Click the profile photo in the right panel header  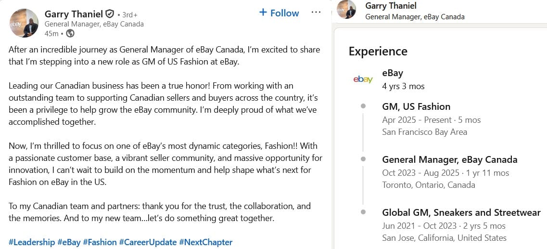tap(346, 10)
